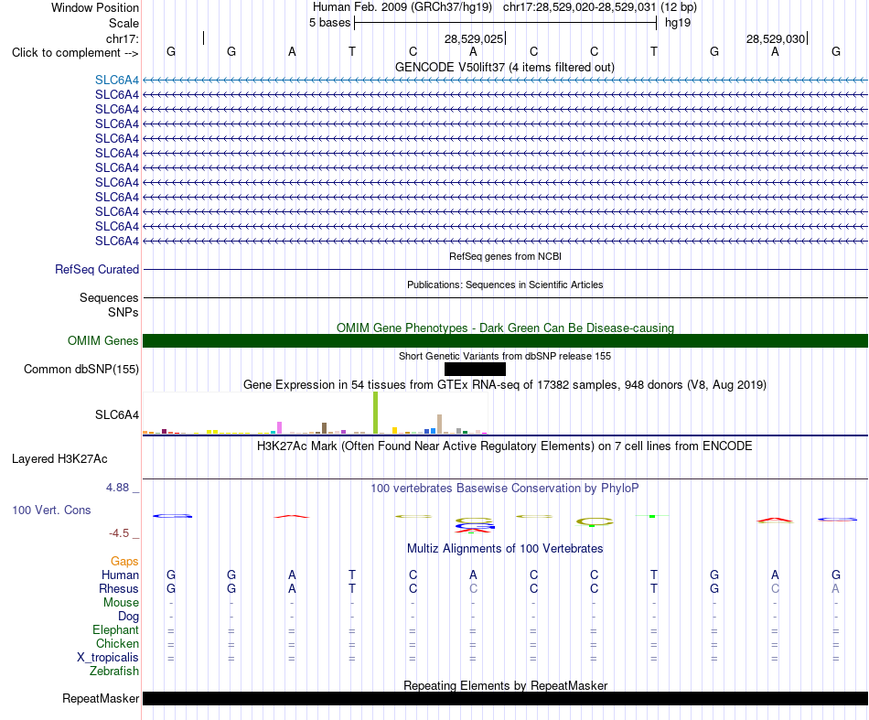
Task: Click 'Short Genetic Variants from dbSNP release 155'
Action: pos(505,356)
